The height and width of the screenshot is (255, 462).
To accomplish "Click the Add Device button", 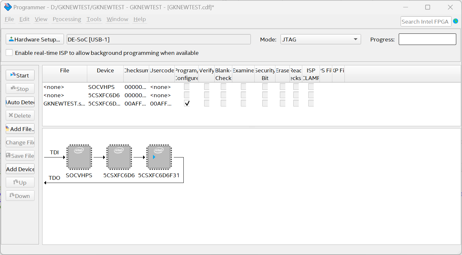I will pos(20,169).
